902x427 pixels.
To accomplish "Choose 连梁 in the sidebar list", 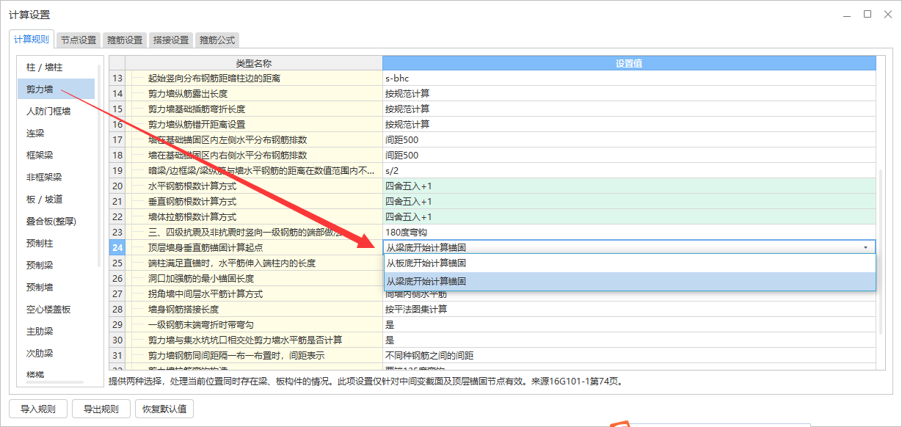I will tap(57, 133).
